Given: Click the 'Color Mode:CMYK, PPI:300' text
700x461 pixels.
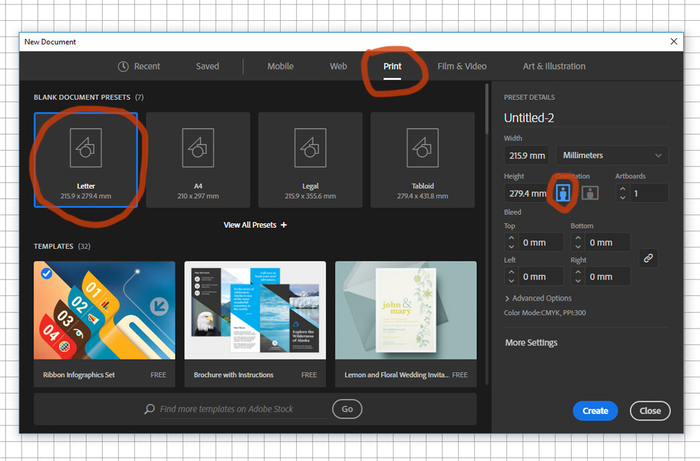Looking at the screenshot, I should (545, 312).
